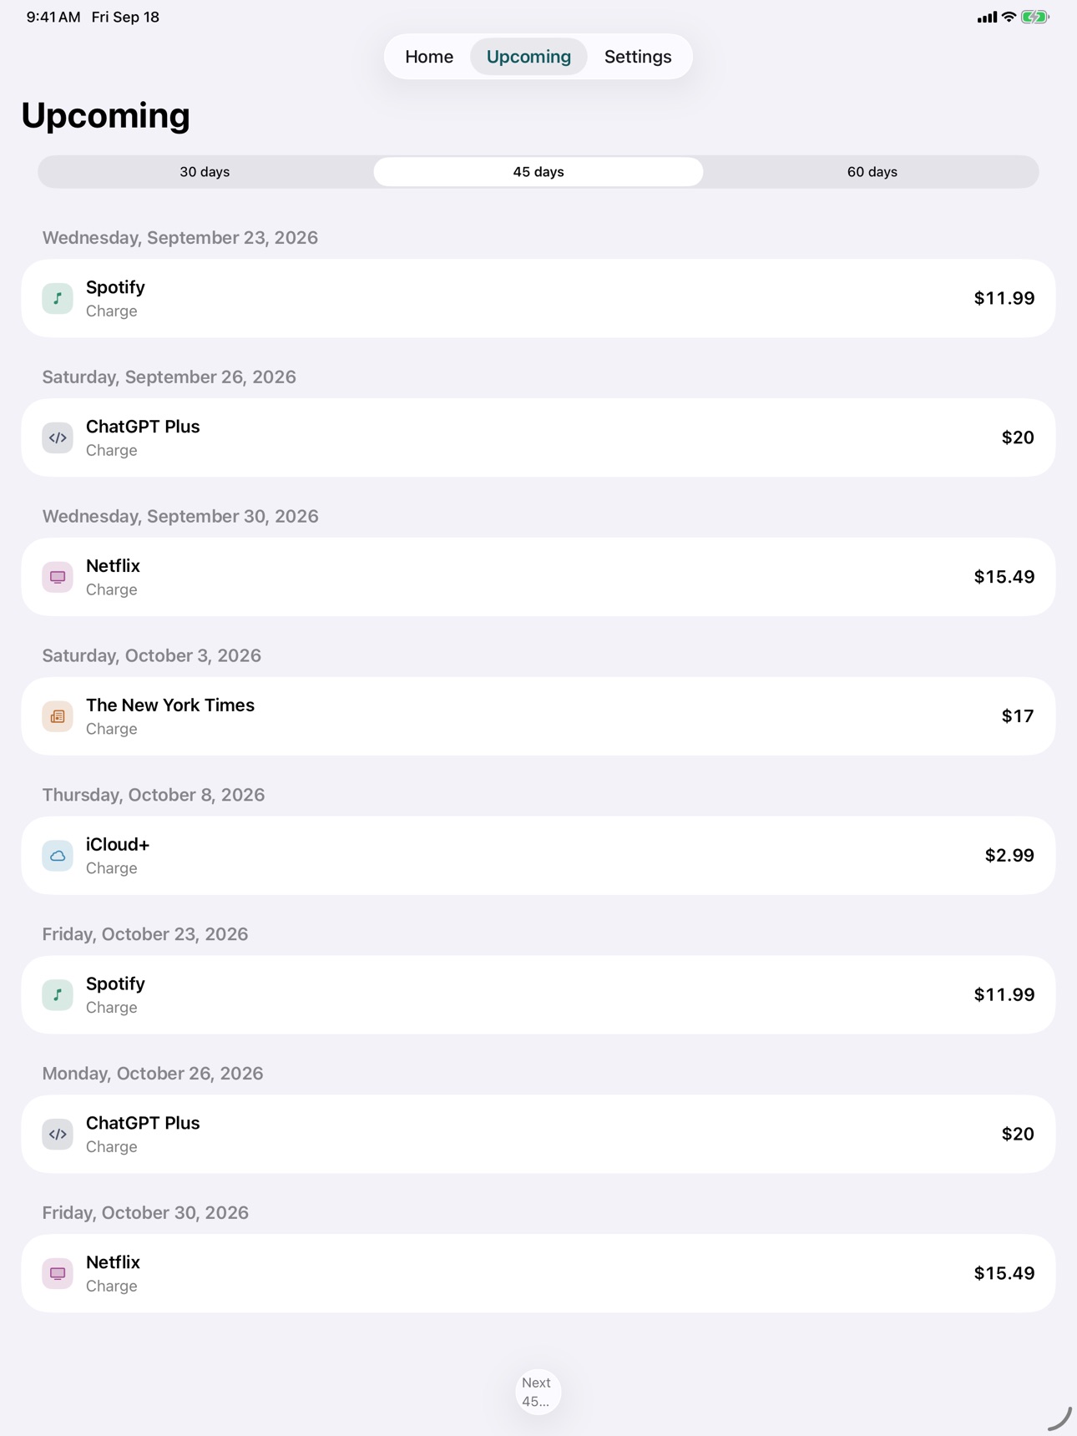
Task: Select the 30 days range segment
Action: [x=205, y=172]
